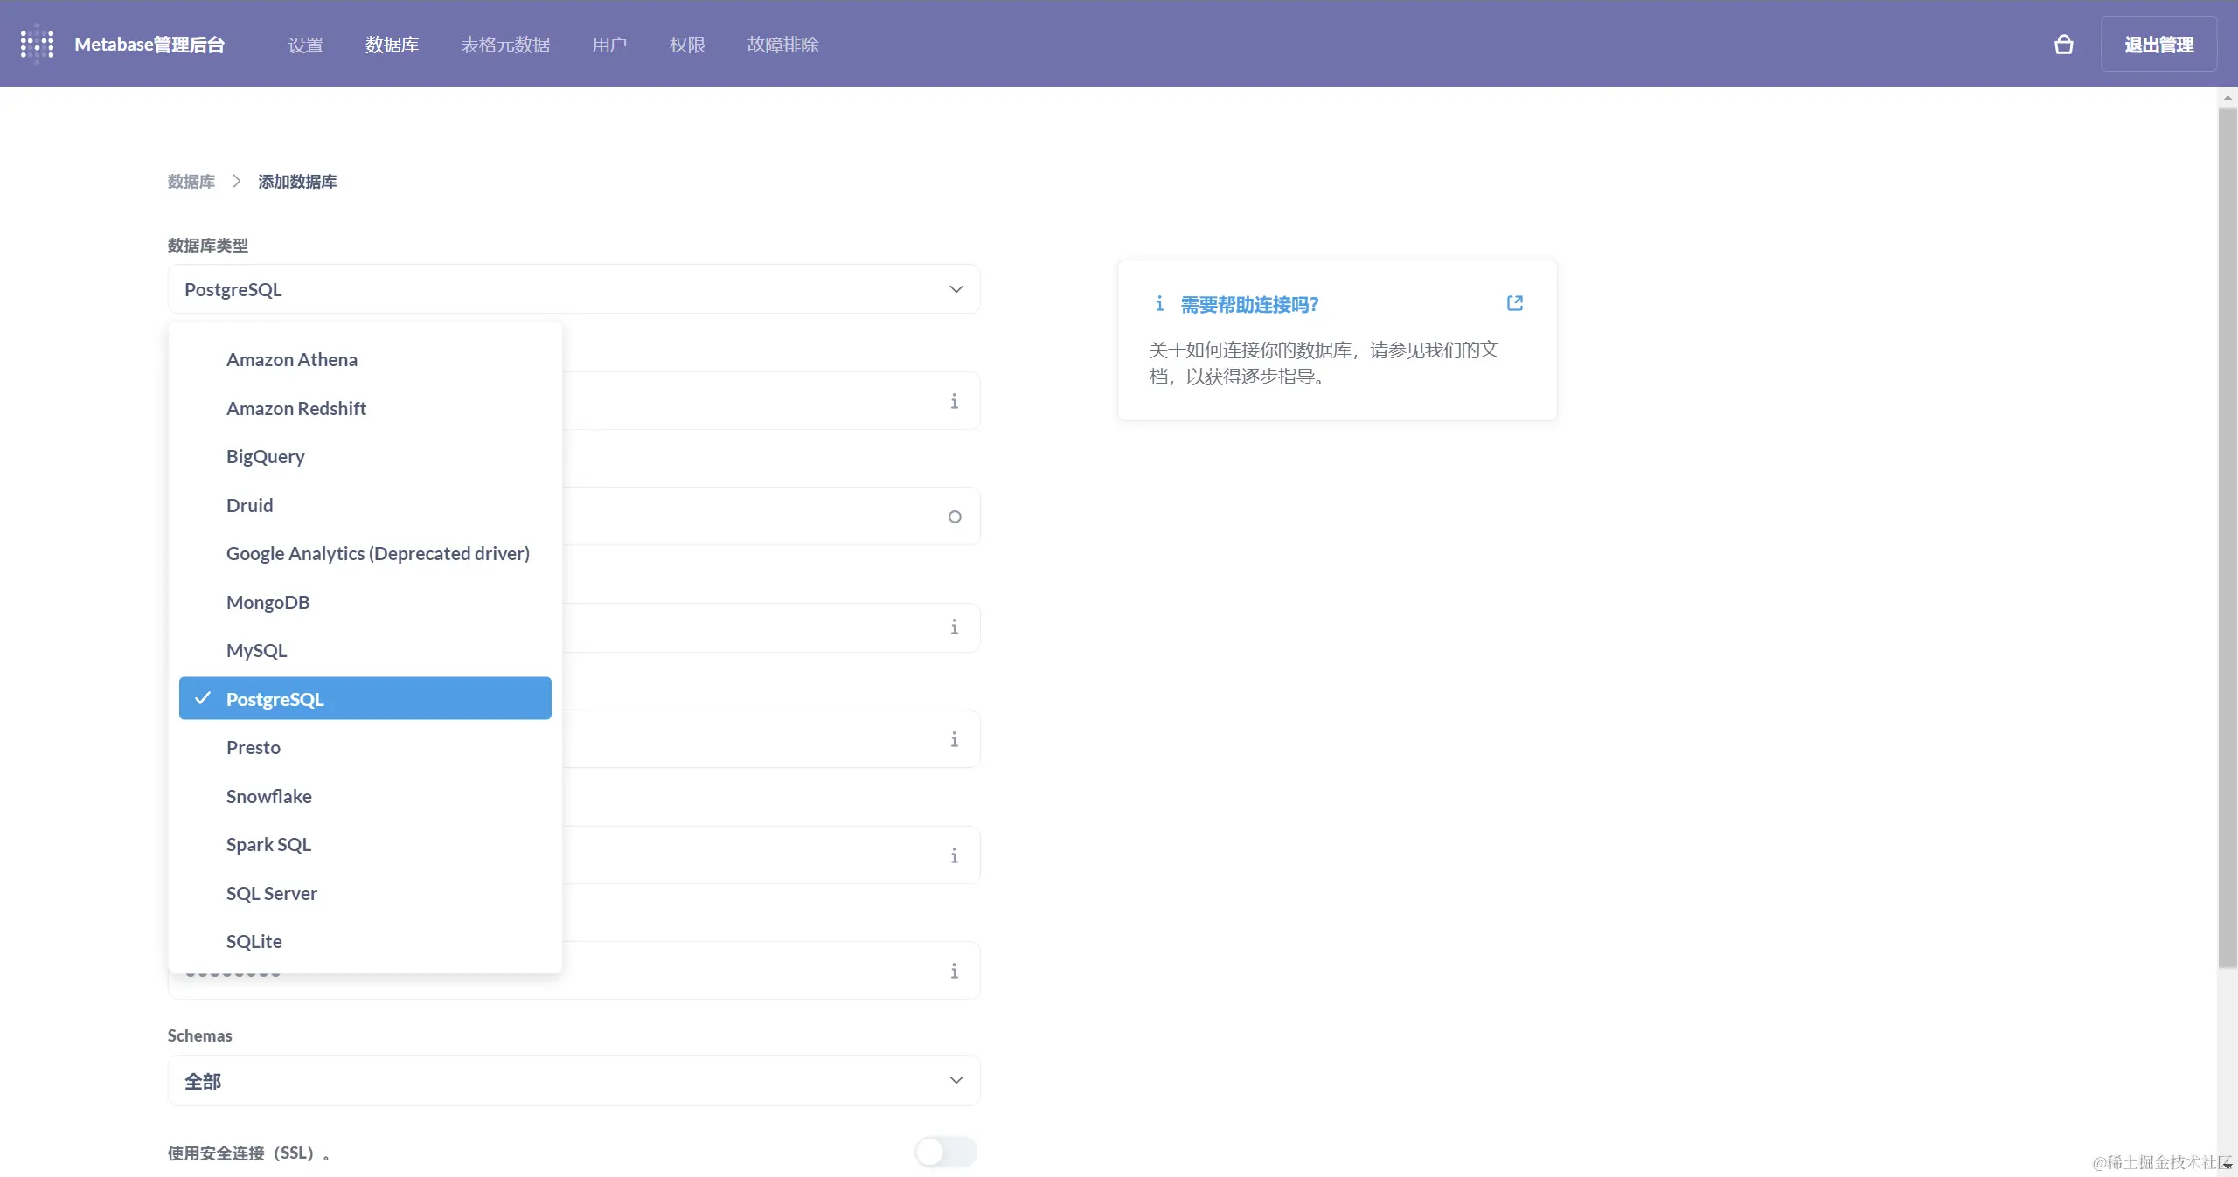2238x1177 pixels.
Task: Click the circle icon in second field
Action: pos(955,516)
